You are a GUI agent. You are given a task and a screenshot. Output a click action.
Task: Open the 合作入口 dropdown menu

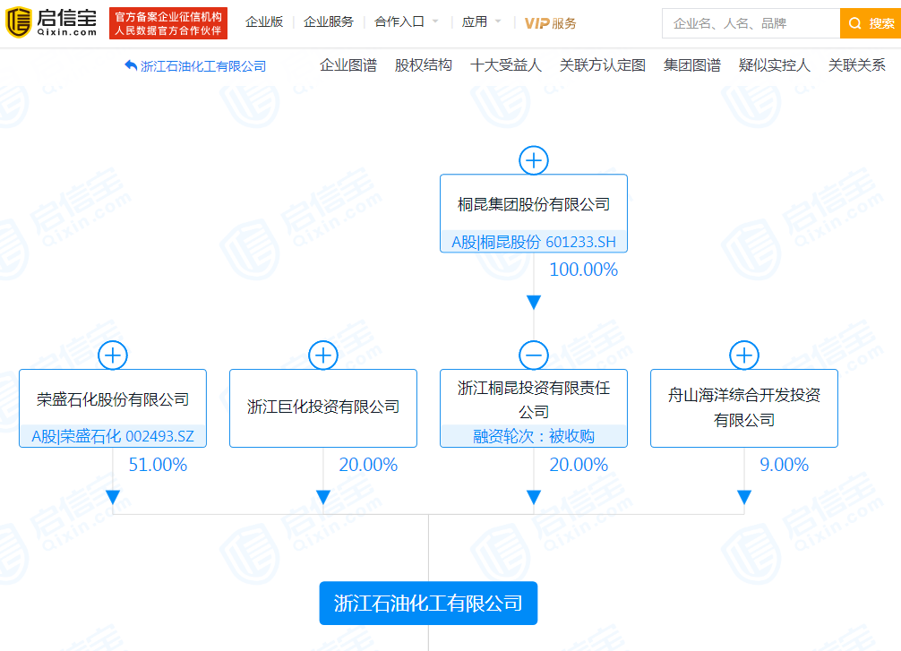(x=407, y=21)
